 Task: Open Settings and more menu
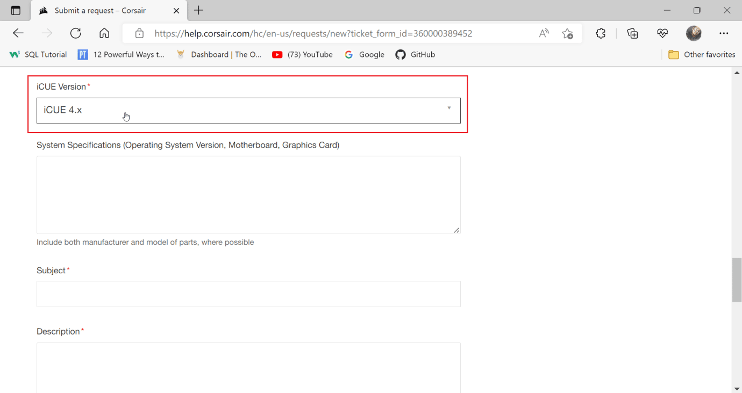point(724,33)
